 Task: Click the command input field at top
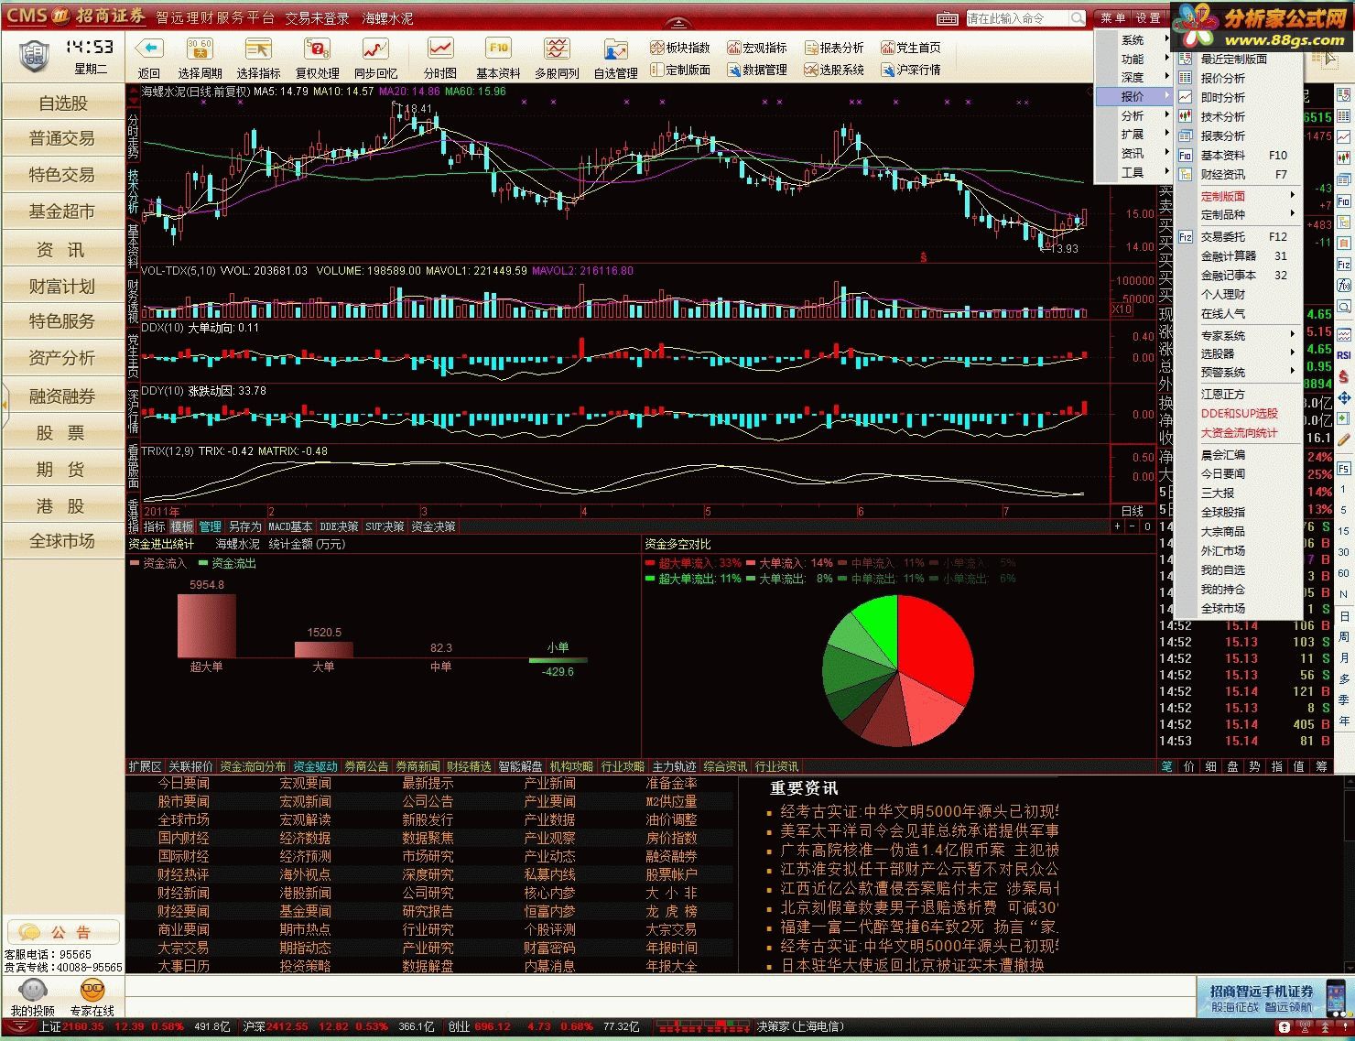point(1017,18)
